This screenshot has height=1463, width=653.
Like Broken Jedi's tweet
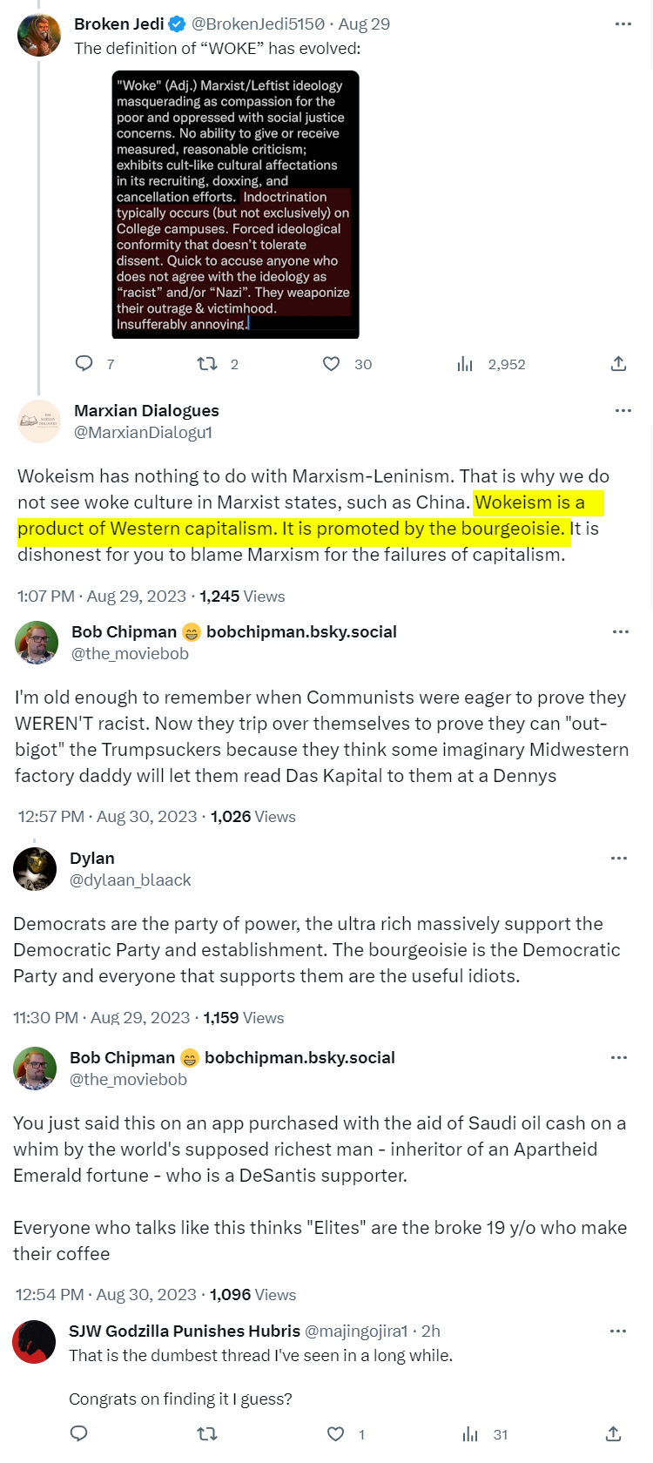pyautogui.click(x=332, y=364)
